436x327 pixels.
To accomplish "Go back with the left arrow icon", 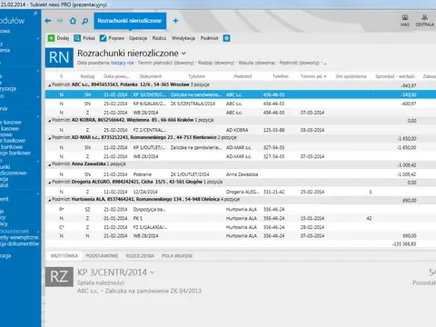I will (48, 21).
